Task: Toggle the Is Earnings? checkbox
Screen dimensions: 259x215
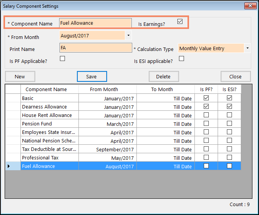Action: (x=180, y=22)
